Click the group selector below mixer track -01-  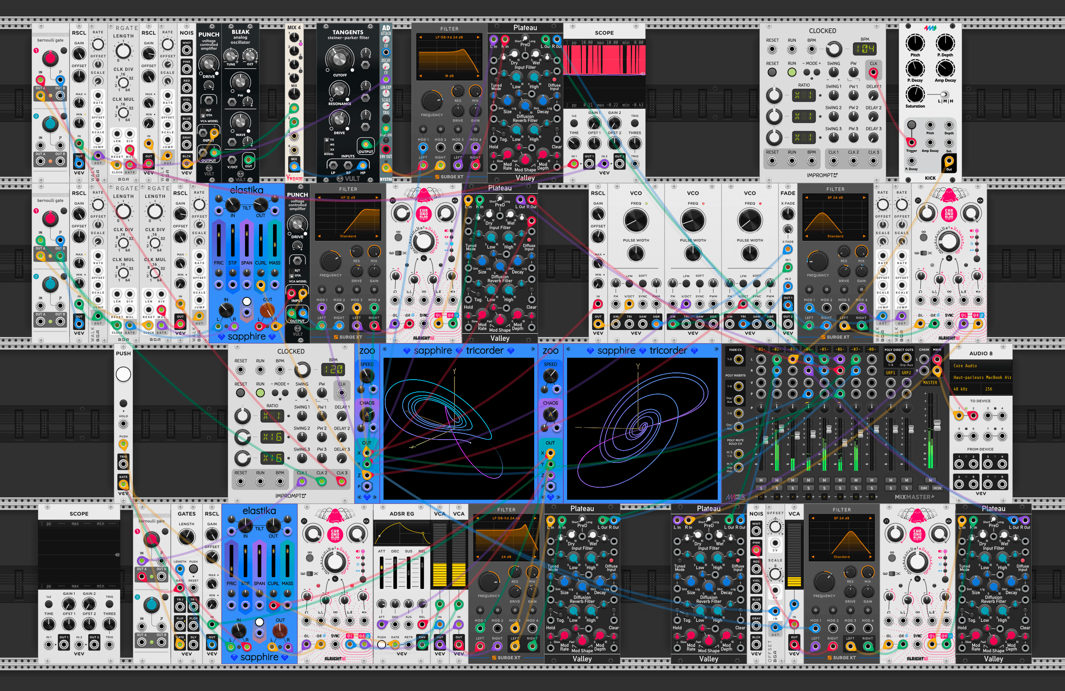pyautogui.click(x=761, y=497)
